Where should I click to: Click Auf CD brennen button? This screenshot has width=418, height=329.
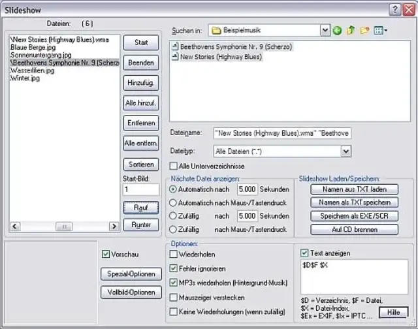point(354,230)
